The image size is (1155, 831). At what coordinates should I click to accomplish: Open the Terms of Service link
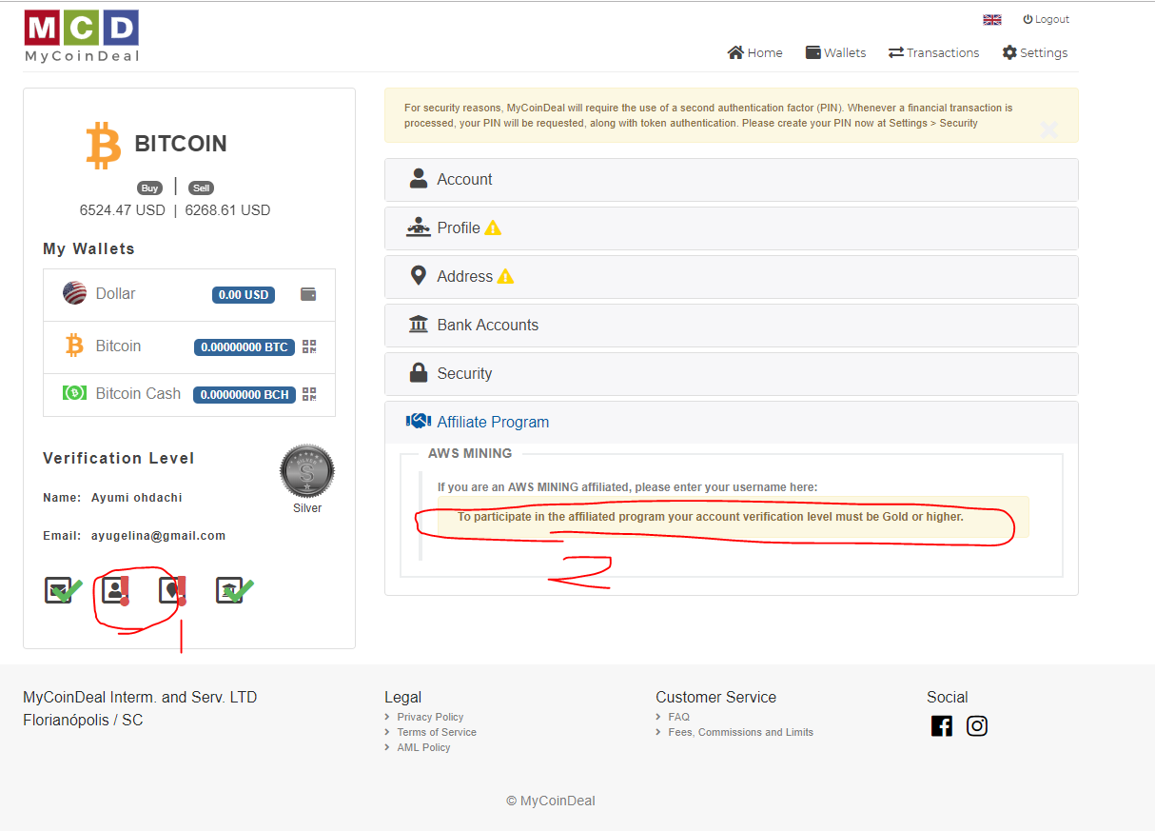(x=437, y=732)
